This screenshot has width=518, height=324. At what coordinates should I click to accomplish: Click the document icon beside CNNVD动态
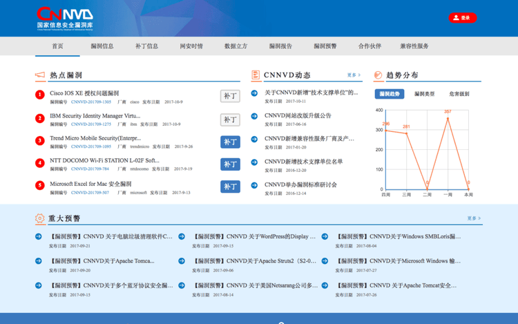coord(256,75)
